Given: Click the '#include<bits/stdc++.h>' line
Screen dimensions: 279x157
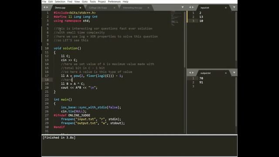Looking at the screenshot, I should [x=75, y=13].
